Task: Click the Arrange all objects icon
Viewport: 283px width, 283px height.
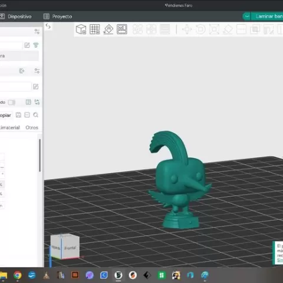Action: (122, 29)
